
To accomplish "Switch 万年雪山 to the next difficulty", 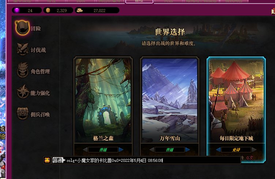I will point(188,149).
